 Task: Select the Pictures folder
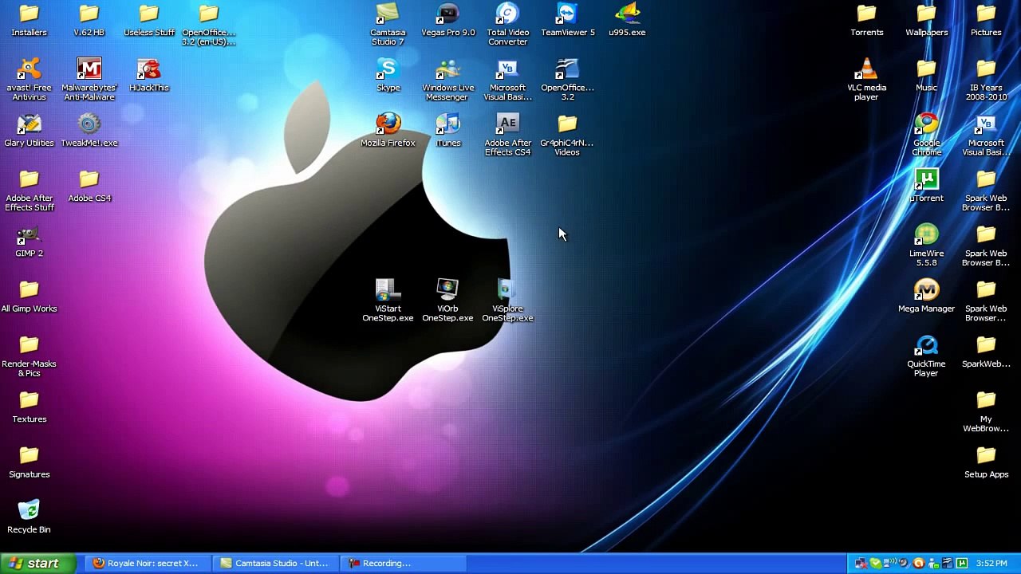pos(986,21)
